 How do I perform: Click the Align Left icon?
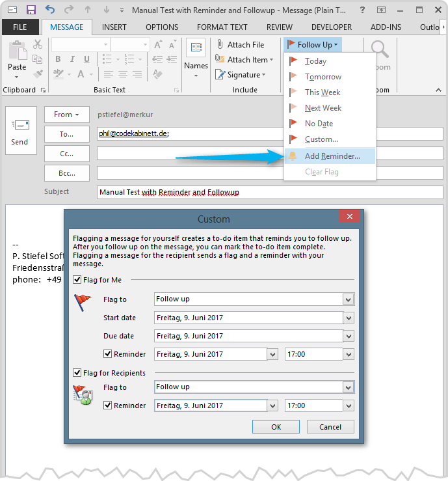[x=108, y=74]
